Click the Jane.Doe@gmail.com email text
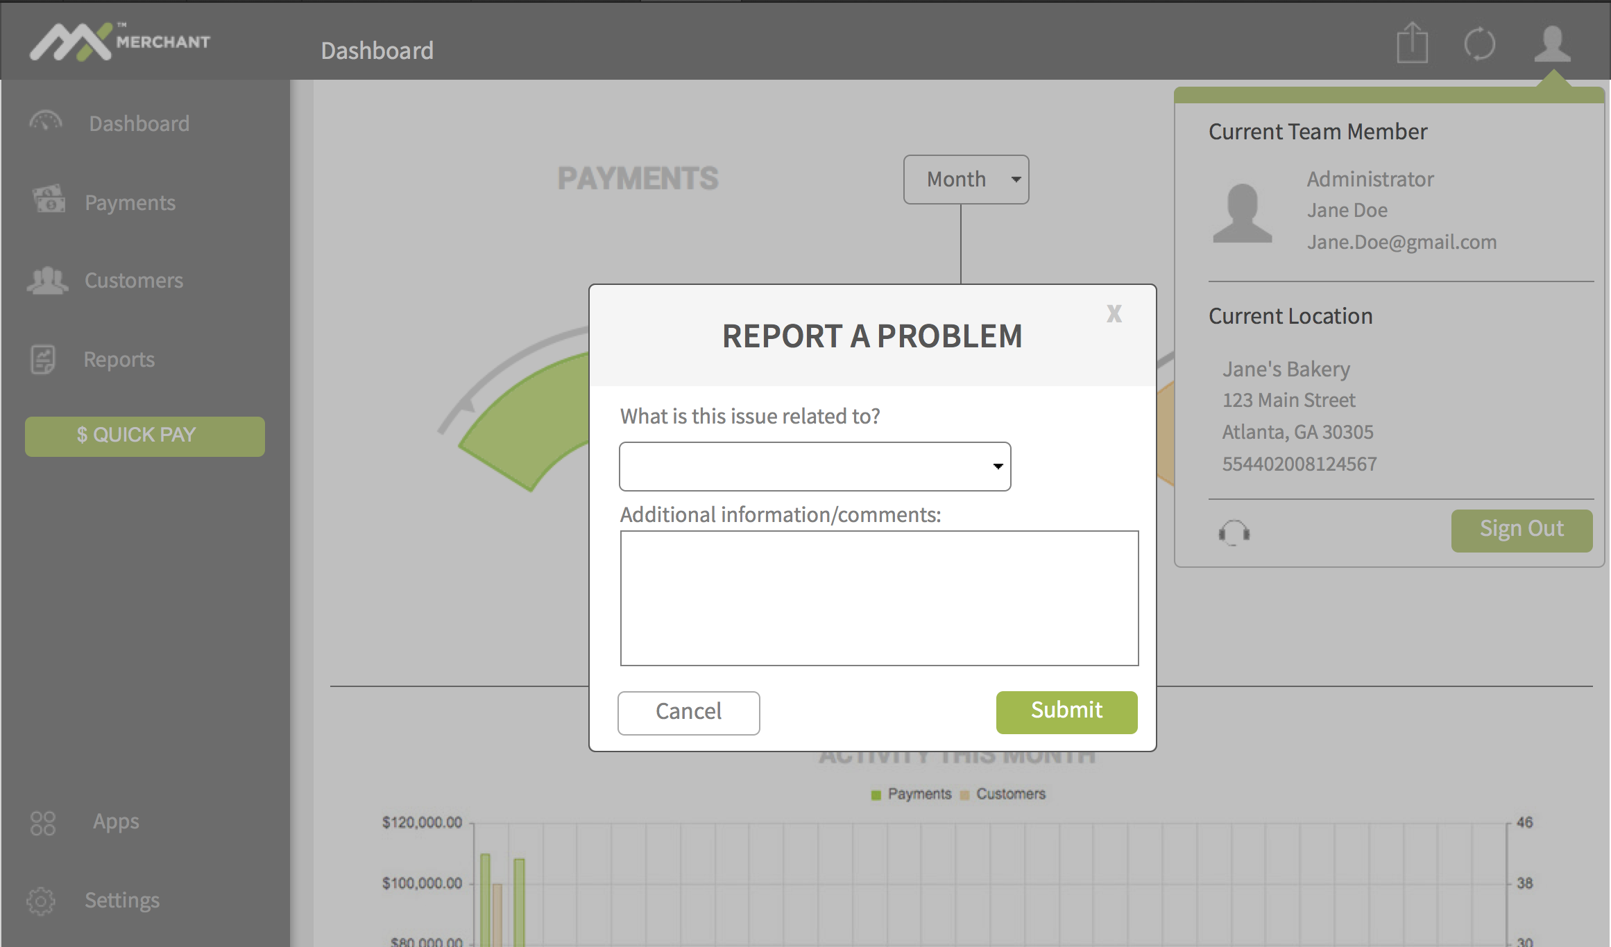1611x947 pixels. click(x=1401, y=242)
